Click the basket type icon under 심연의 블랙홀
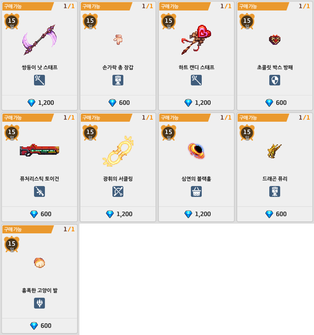Screen dimensions: 314x335 [x=196, y=191]
